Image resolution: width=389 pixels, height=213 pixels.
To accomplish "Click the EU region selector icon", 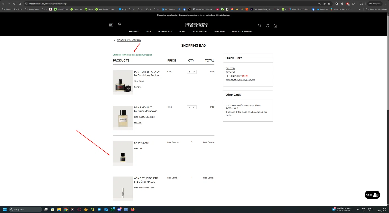I will pyautogui.click(x=111, y=25).
